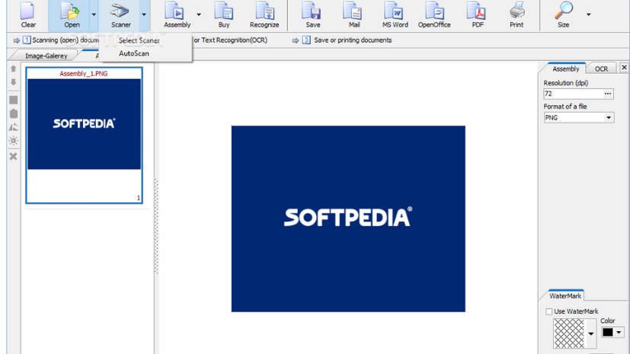Send the document via Mail icon
The width and height of the screenshot is (630, 354).
click(354, 14)
